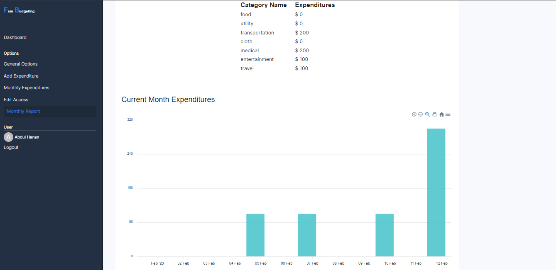Click the Fam Budgeting logo
This screenshot has height=270, width=556.
tap(19, 11)
